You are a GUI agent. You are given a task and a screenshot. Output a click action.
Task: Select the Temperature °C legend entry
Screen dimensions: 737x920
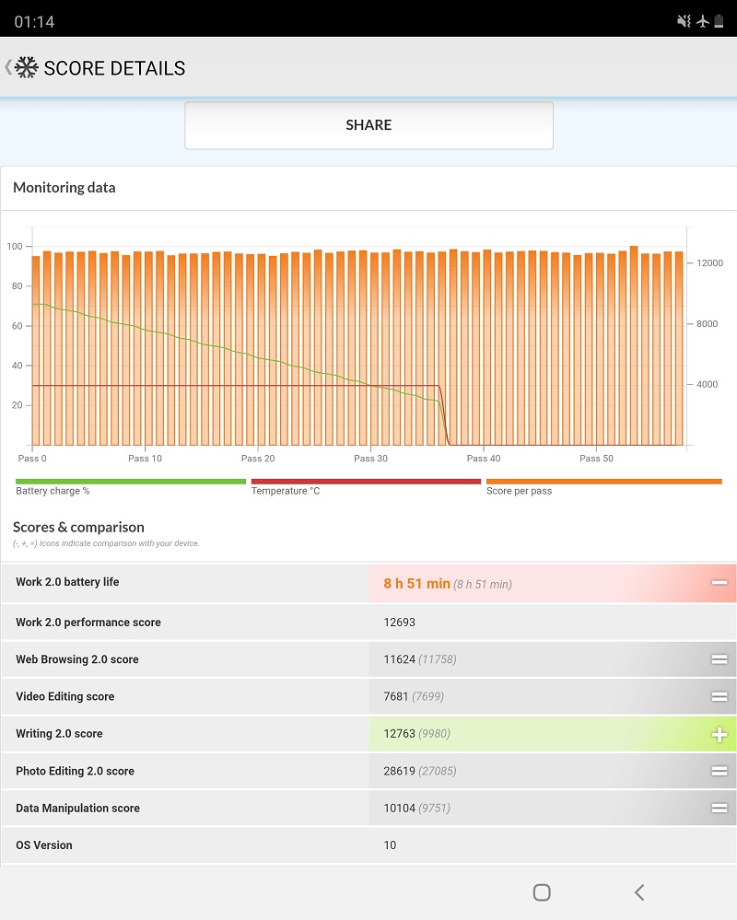point(366,487)
